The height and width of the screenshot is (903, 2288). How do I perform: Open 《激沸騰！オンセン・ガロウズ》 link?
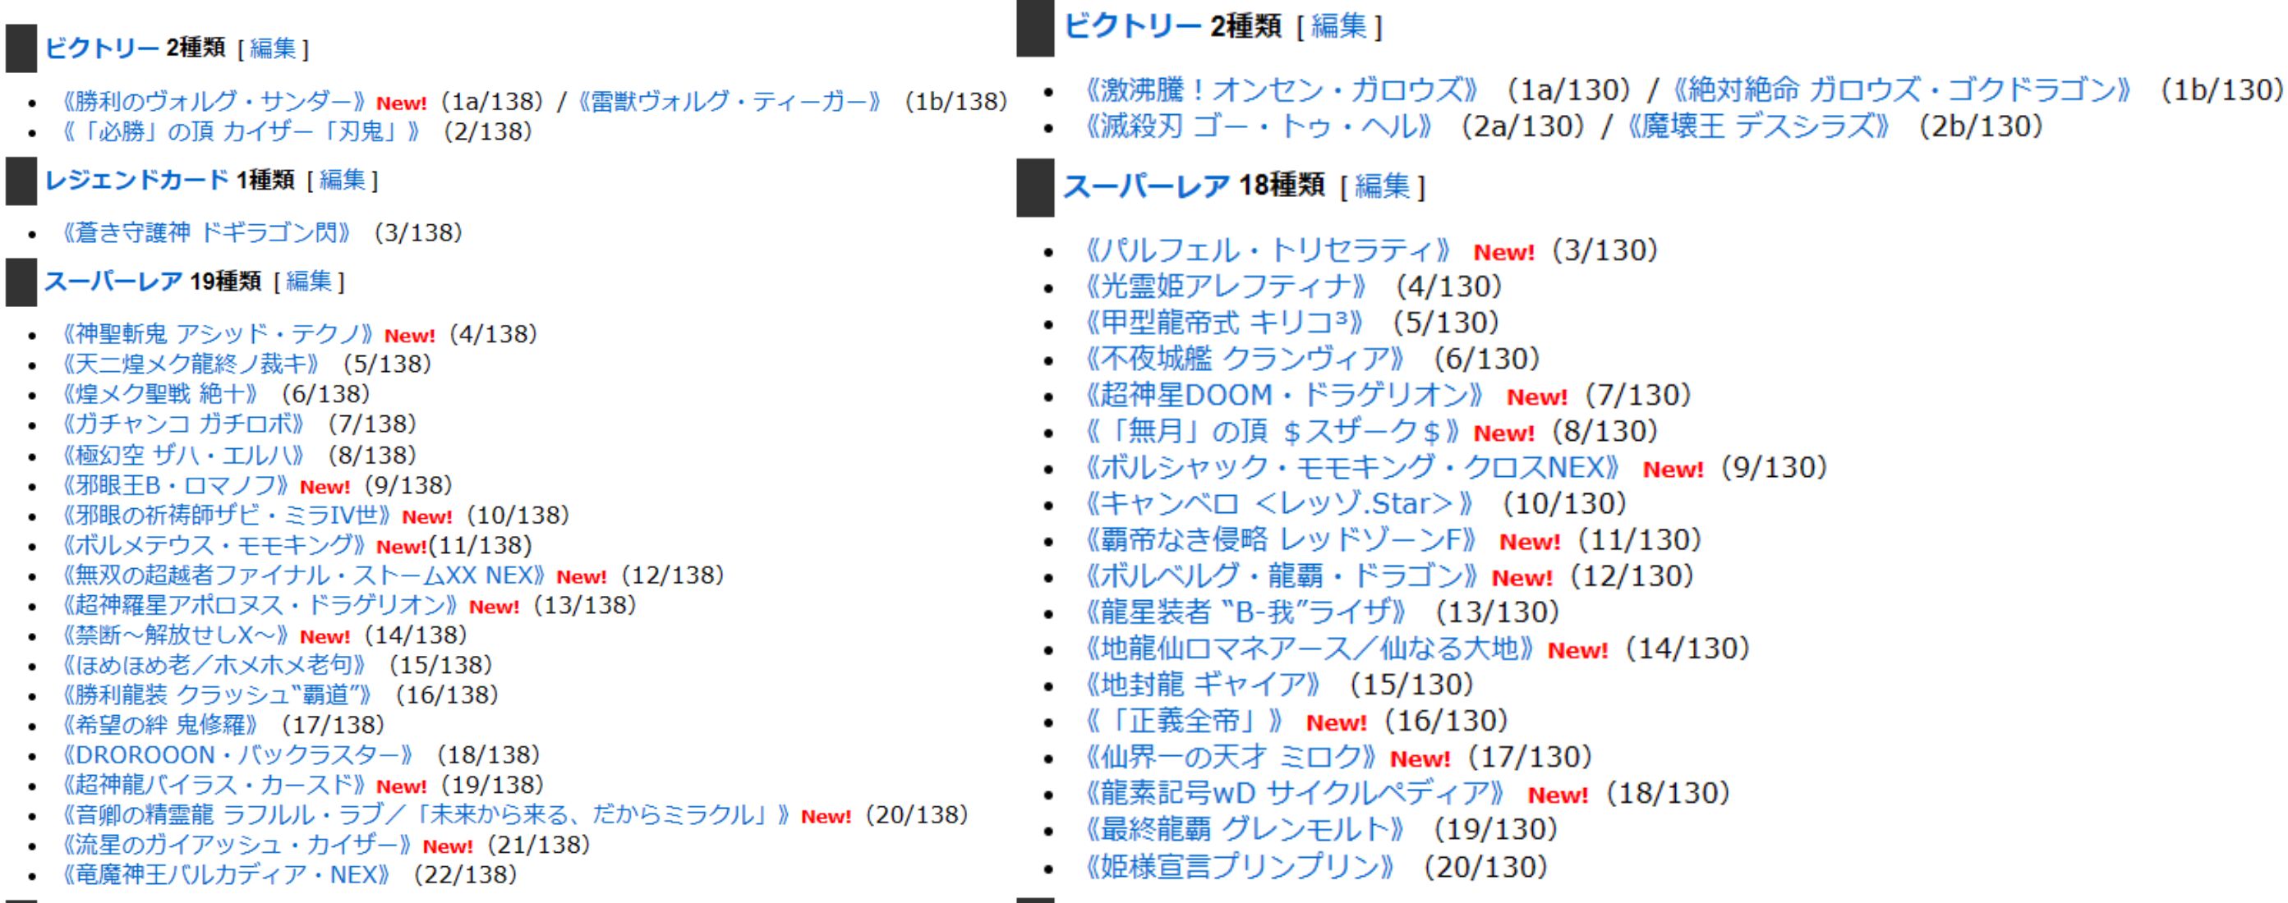point(1281,89)
